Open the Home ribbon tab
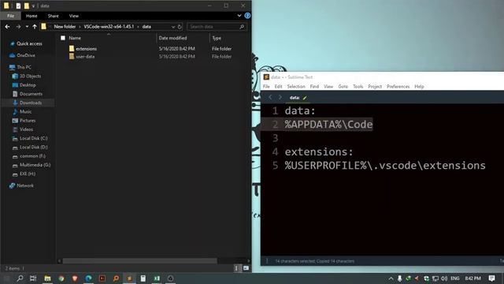Viewport: 504px width, 284px height. click(31, 16)
